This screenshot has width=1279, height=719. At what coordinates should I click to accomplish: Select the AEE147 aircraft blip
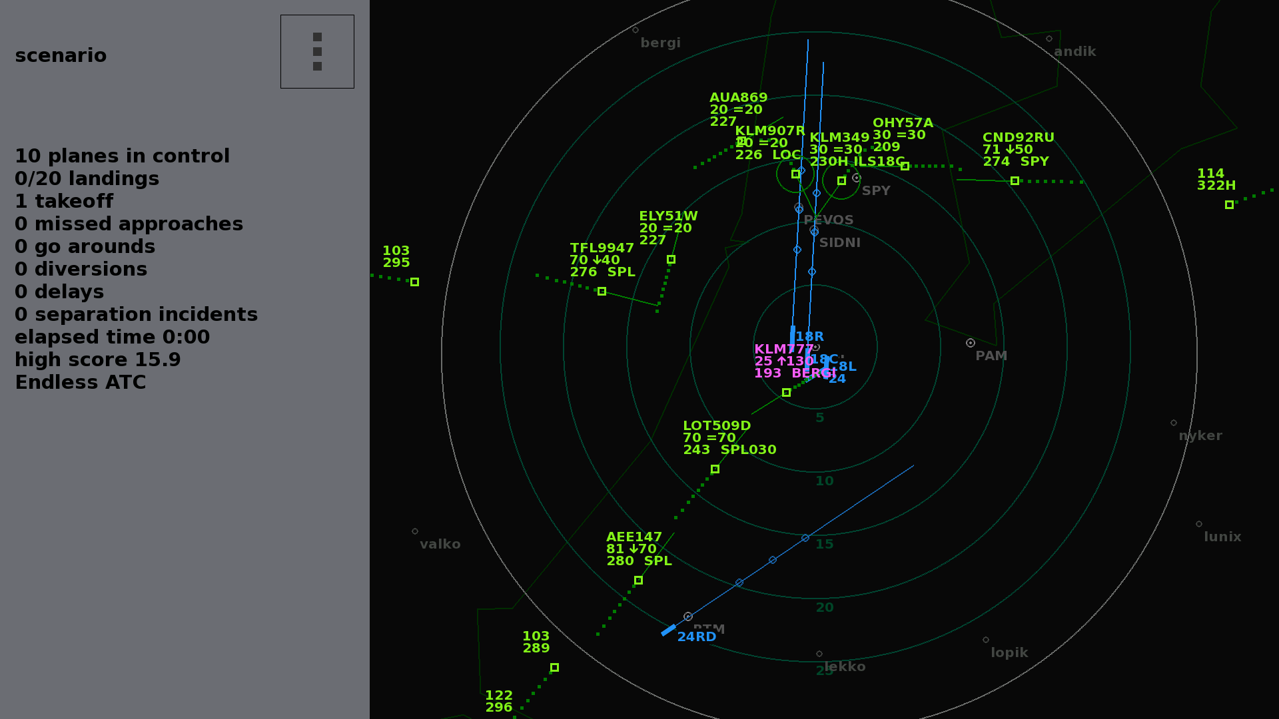pos(638,581)
